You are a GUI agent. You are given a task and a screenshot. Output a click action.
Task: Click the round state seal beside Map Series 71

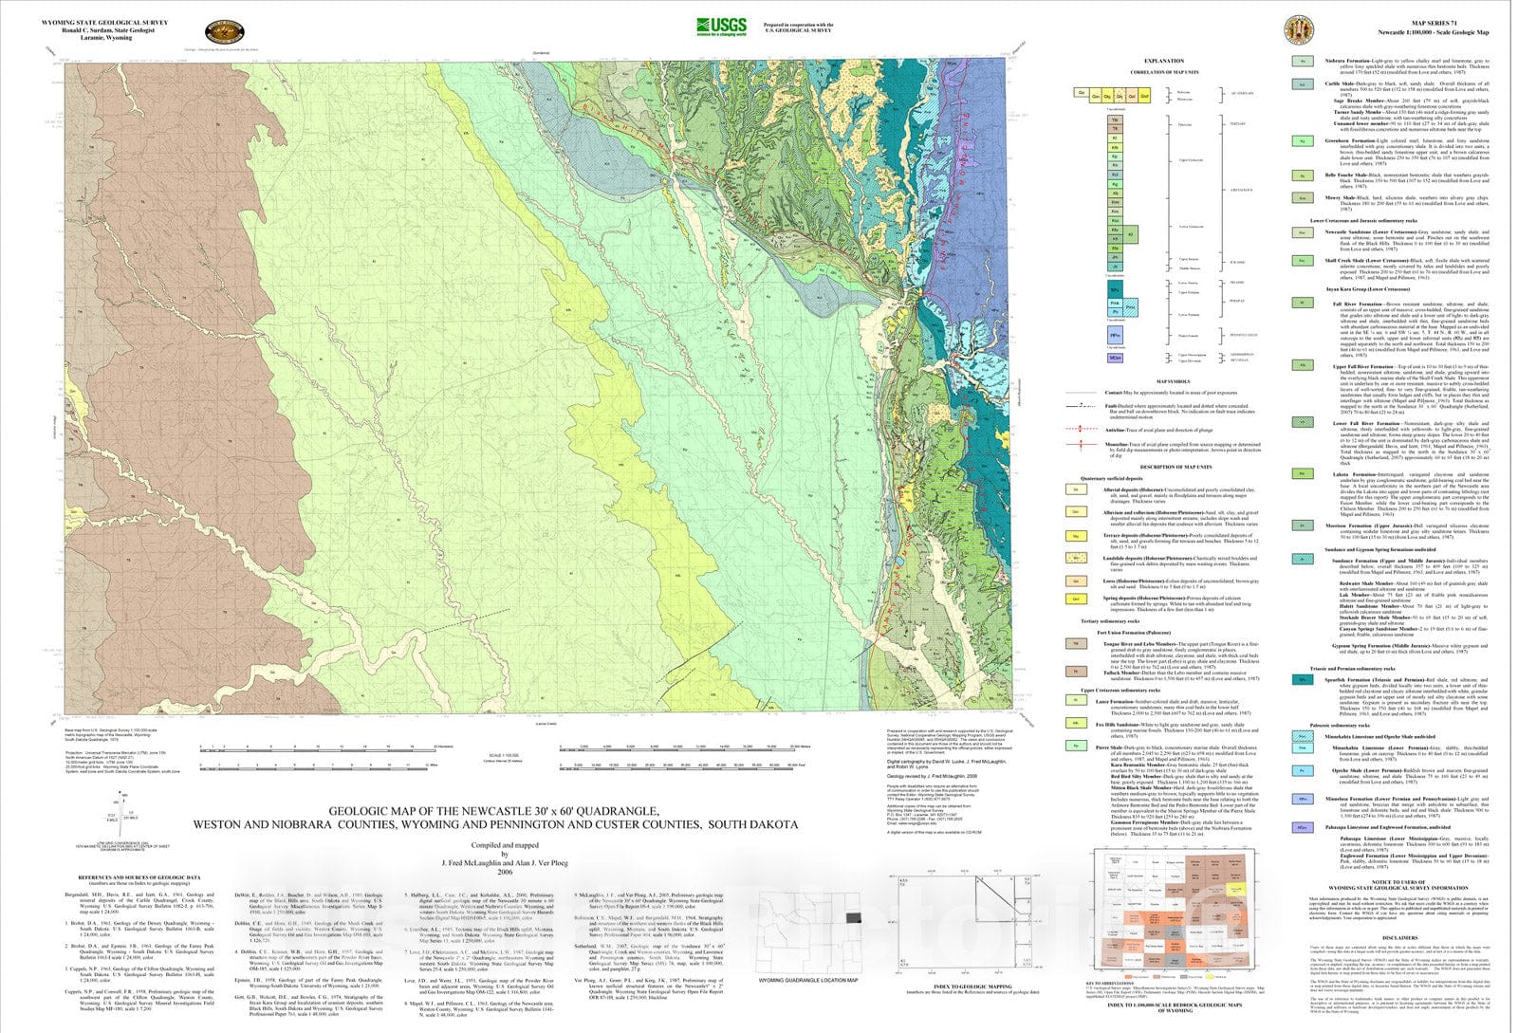click(x=1299, y=29)
